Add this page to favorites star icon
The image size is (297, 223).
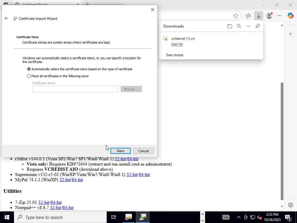[x=236, y=16]
